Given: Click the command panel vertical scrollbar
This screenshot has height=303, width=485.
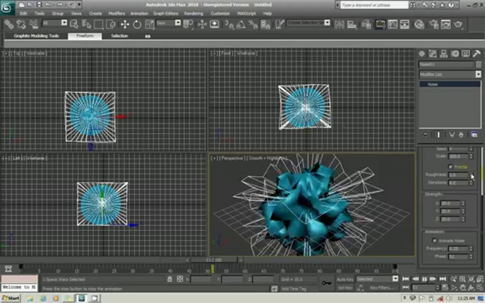Looking at the screenshot, I should [x=482, y=172].
